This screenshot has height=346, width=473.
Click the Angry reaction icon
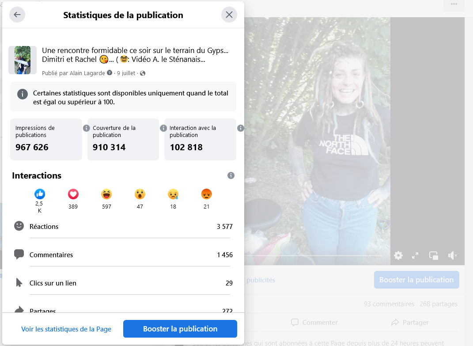[206, 194]
